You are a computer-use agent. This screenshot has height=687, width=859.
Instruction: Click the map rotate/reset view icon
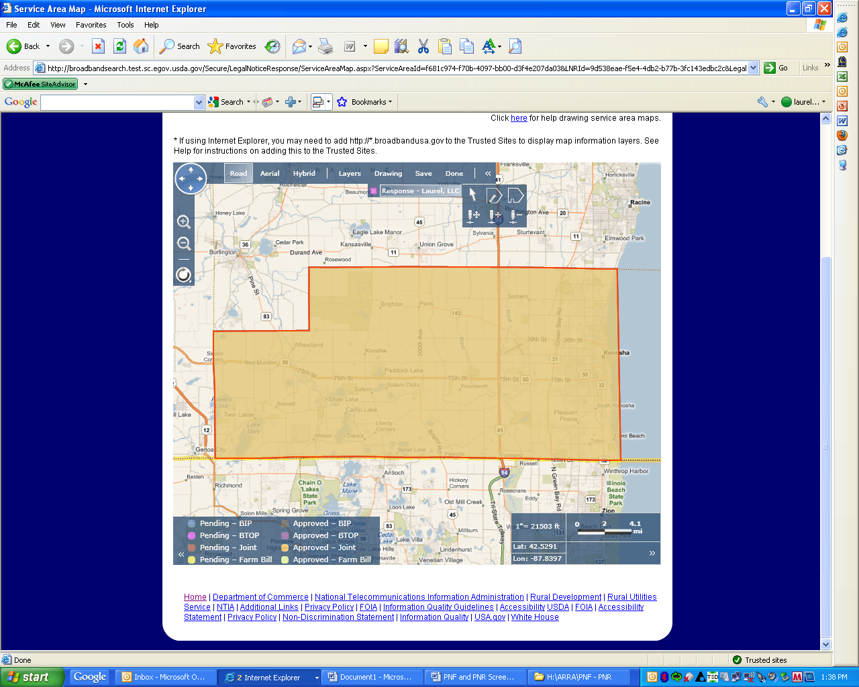pos(184,274)
